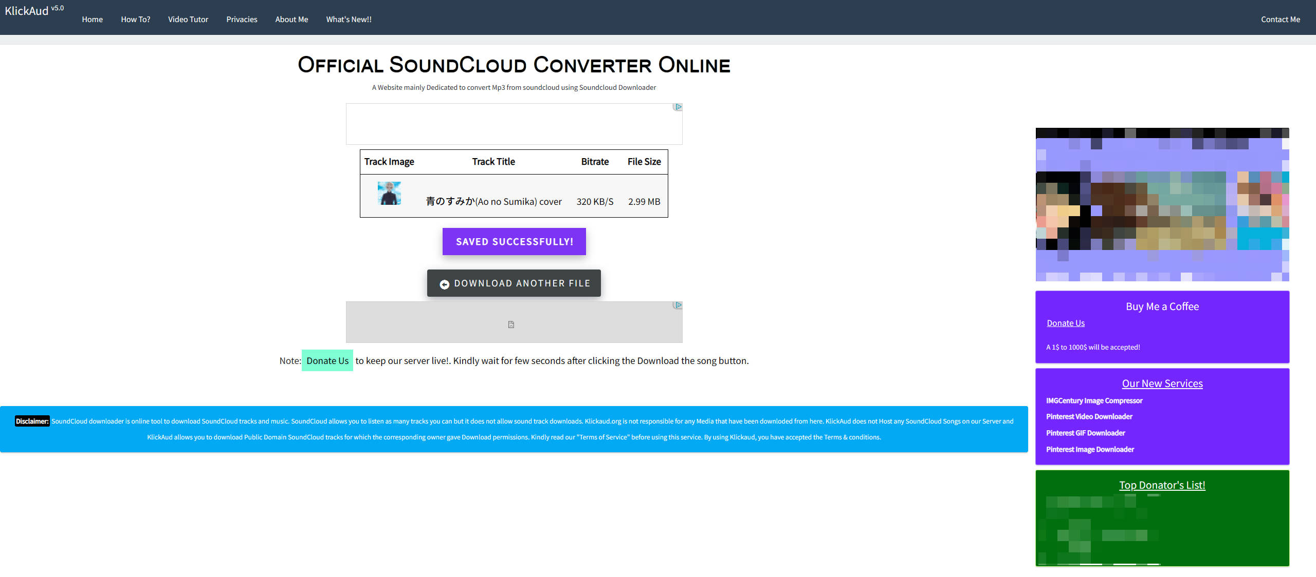Open the Top Donator's List link
Image resolution: width=1316 pixels, height=577 pixels.
tap(1162, 485)
